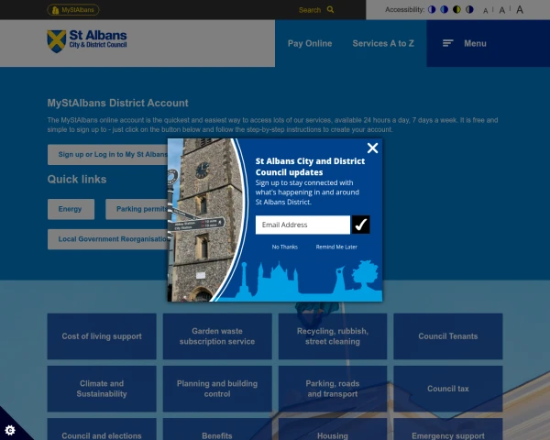This screenshot has height=440, width=550.
Task: Open the Benefits tile
Action: point(217,429)
